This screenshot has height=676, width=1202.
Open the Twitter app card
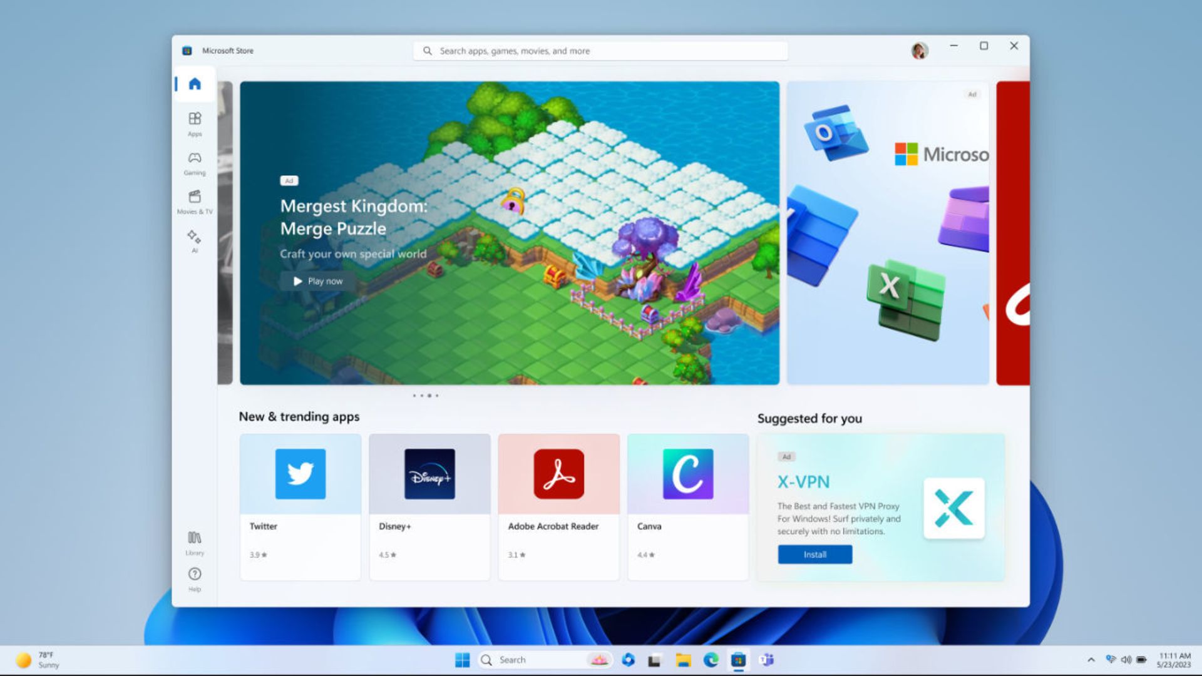click(300, 507)
